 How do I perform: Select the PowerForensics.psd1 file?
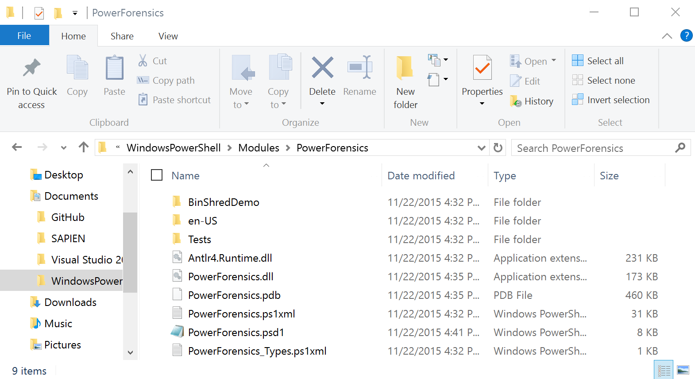(x=236, y=333)
